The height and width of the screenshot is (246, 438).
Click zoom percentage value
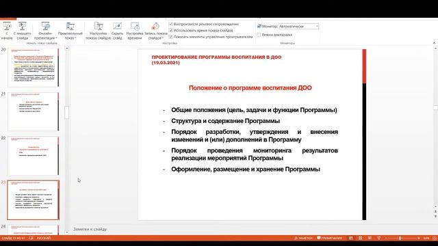[426, 238]
